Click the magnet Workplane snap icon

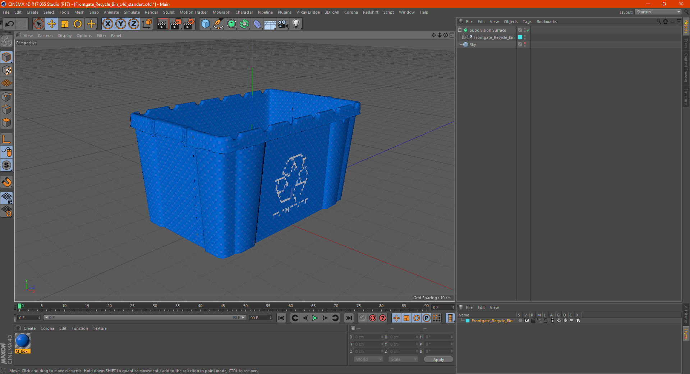(x=6, y=182)
